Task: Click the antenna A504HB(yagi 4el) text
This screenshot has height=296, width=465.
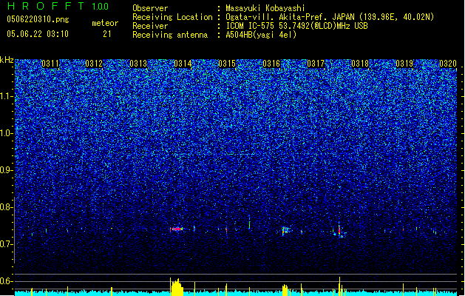Action: [261, 35]
